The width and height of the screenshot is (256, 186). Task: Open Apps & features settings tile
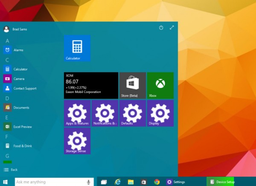pos(77,113)
